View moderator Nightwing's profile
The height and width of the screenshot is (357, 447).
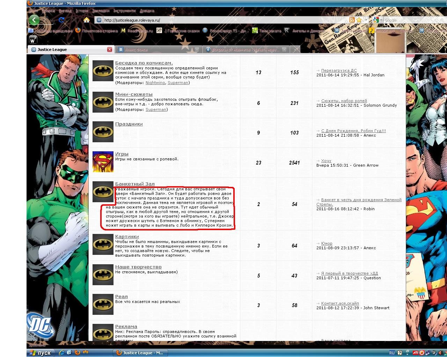pos(155,83)
